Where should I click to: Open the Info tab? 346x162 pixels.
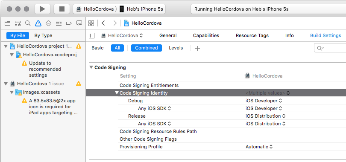(289, 35)
